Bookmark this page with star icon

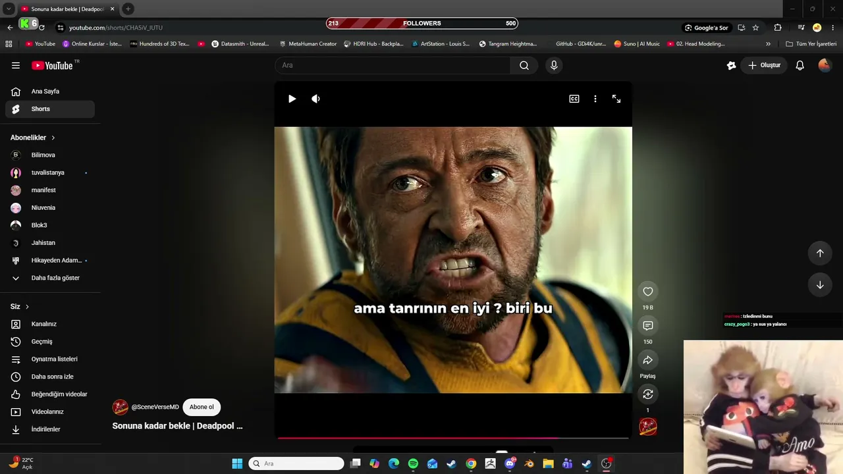pyautogui.click(x=755, y=28)
